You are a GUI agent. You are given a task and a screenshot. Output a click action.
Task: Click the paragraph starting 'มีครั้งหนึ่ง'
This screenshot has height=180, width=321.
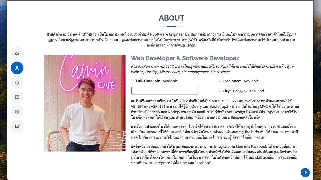pyautogui.click(x=214, y=155)
